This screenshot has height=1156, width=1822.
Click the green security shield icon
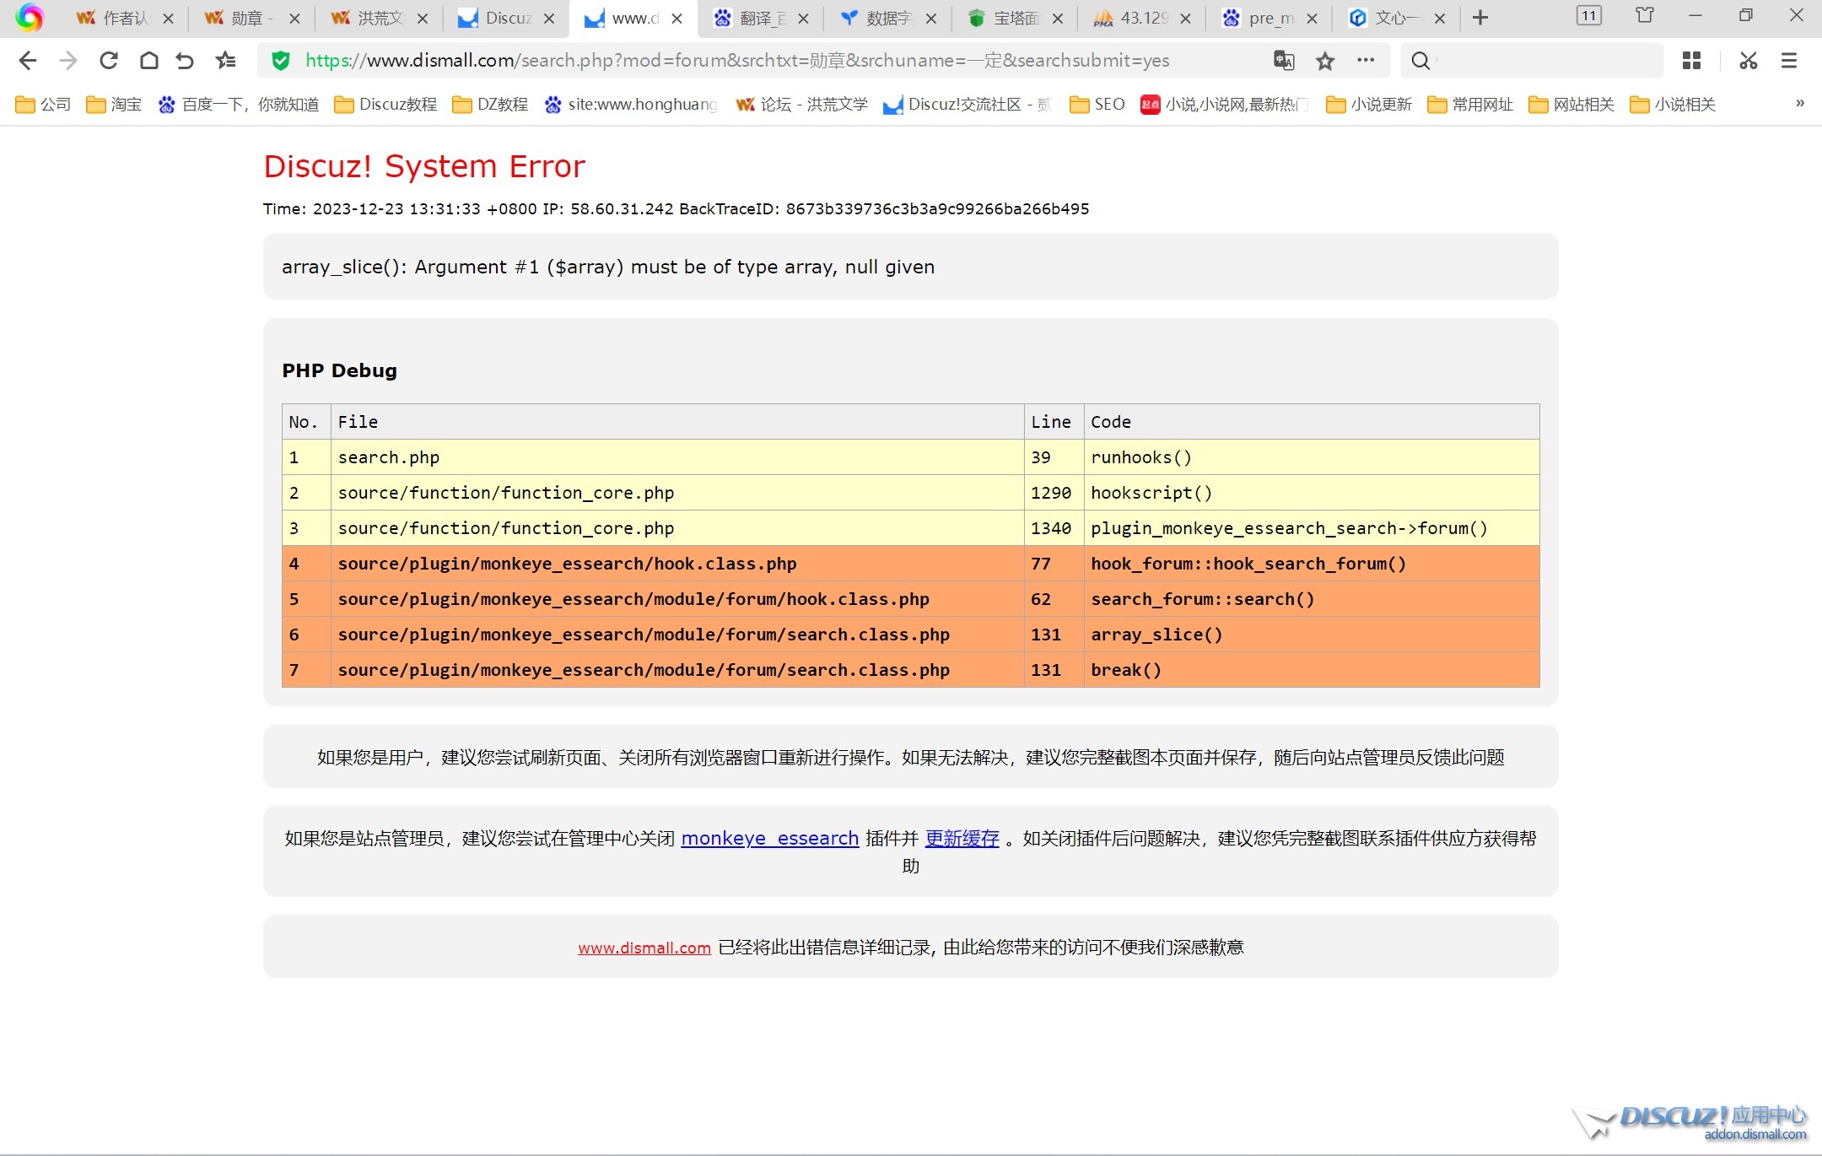[281, 61]
